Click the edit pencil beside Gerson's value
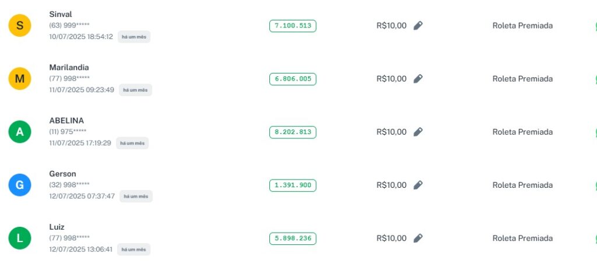This screenshot has width=597, height=263. point(417,185)
